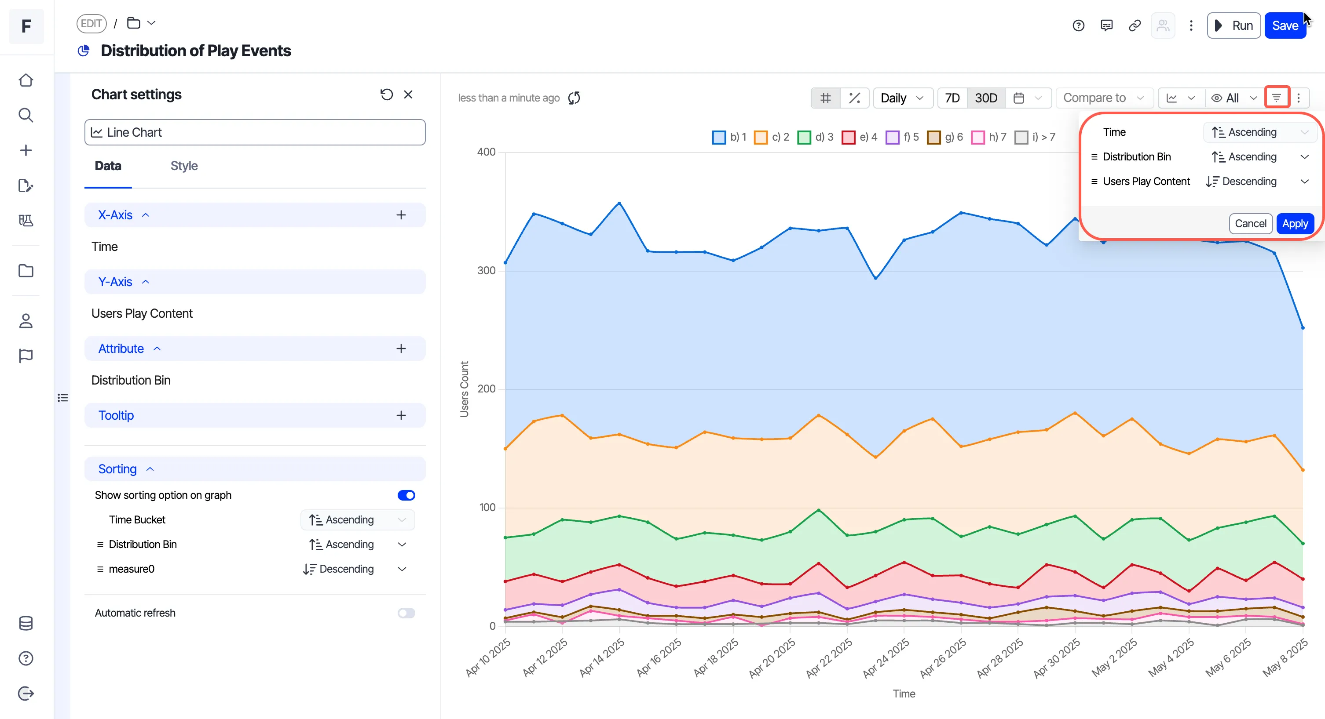Toggle Automatic refresh switch
The width and height of the screenshot is (1325, 719).
point(406,613)
